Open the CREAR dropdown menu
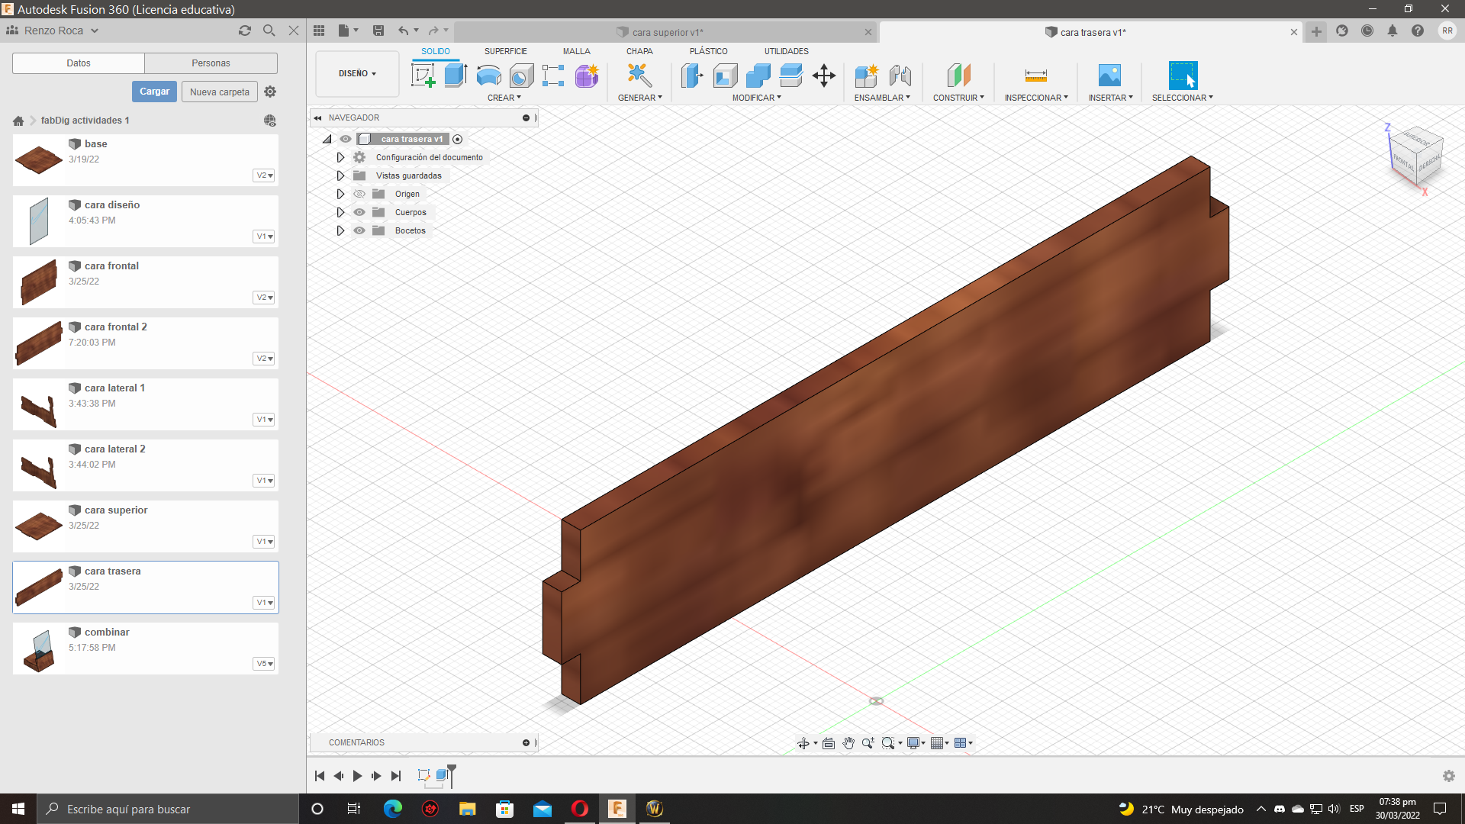This screenshot has height=824, width=1465. [x=504, y=98]
